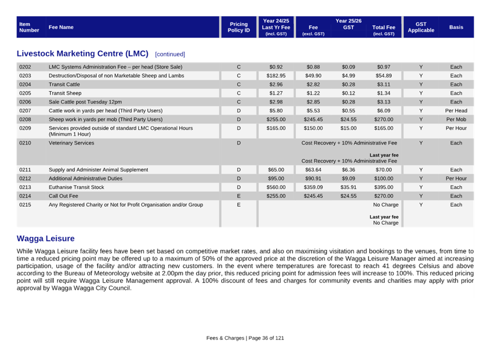Click the 'Transit Sheep' fee name
Viewport: 490px width, 346px height.
click(x=65, y=93)
